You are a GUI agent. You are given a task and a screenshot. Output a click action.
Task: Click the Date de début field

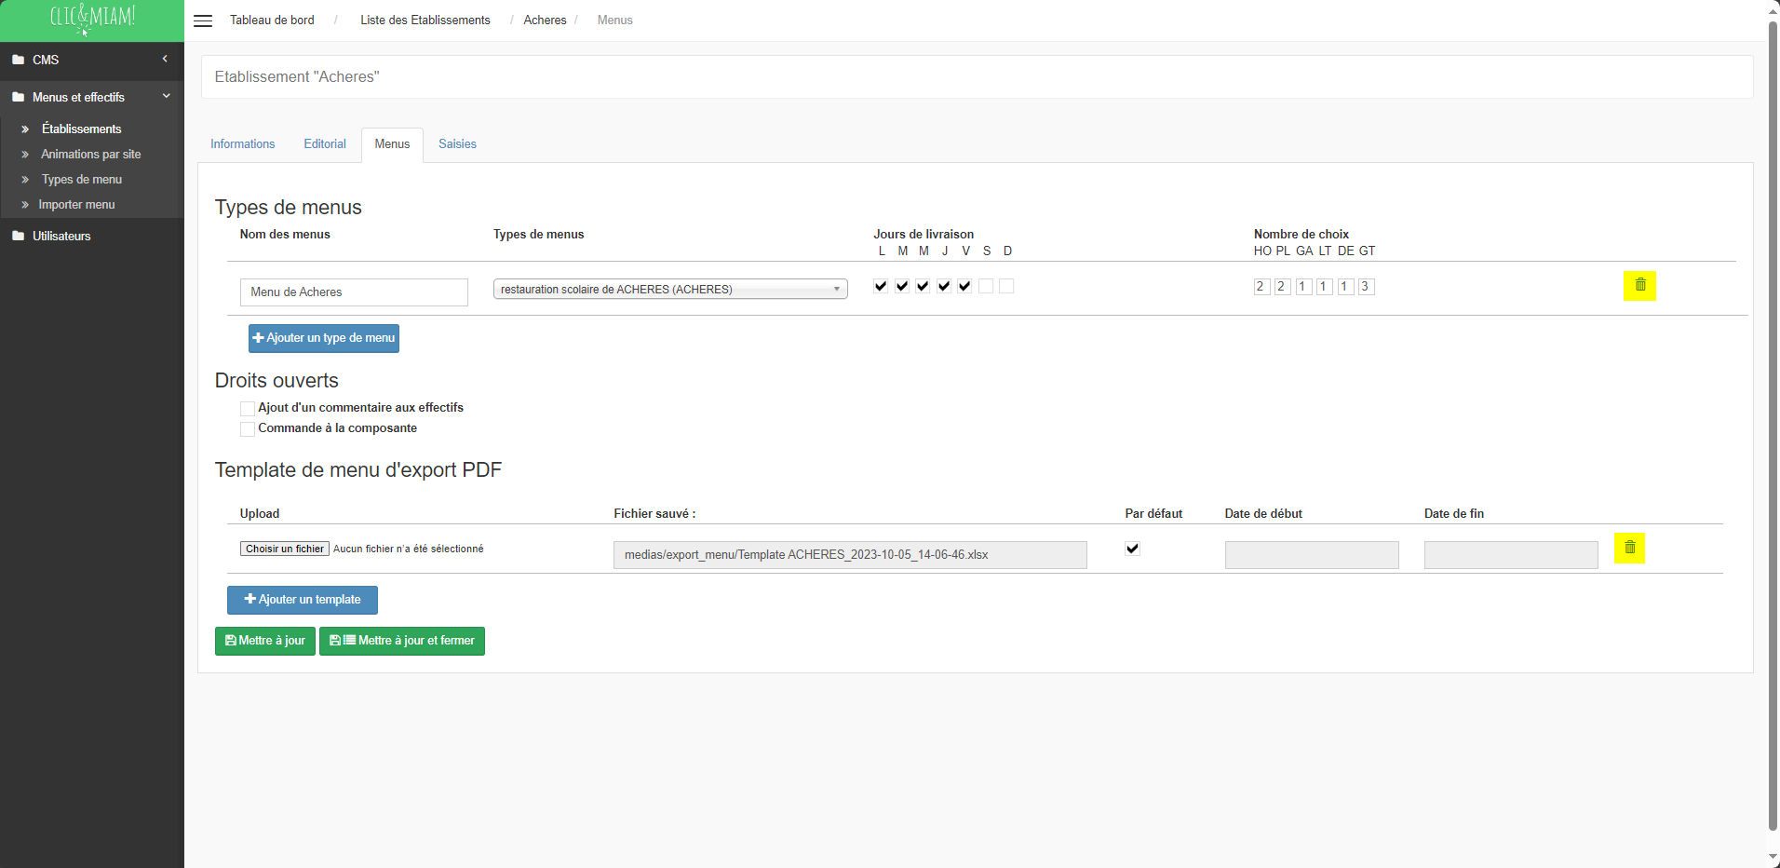[x=1312, y=555]
